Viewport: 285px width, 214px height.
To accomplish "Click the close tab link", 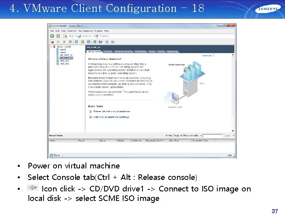I will [207, 55].
